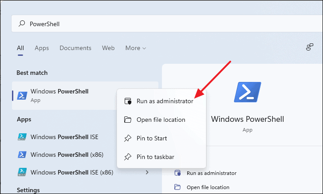Click the Settings section heading
This screenshot has width=323, height=194.
click(x=28, y=190)
